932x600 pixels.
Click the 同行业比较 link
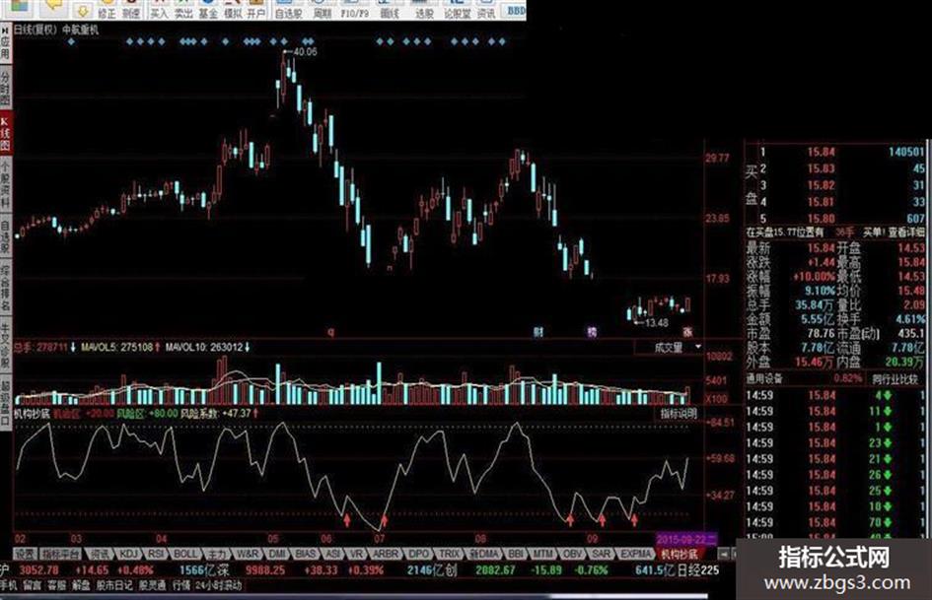895,378
